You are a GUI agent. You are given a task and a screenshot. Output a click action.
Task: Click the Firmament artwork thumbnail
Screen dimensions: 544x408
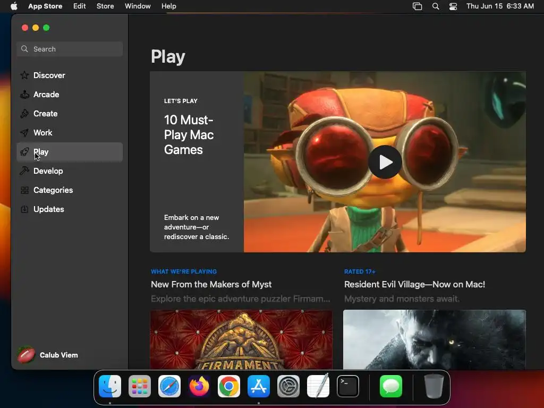click(x=241, y=339)
